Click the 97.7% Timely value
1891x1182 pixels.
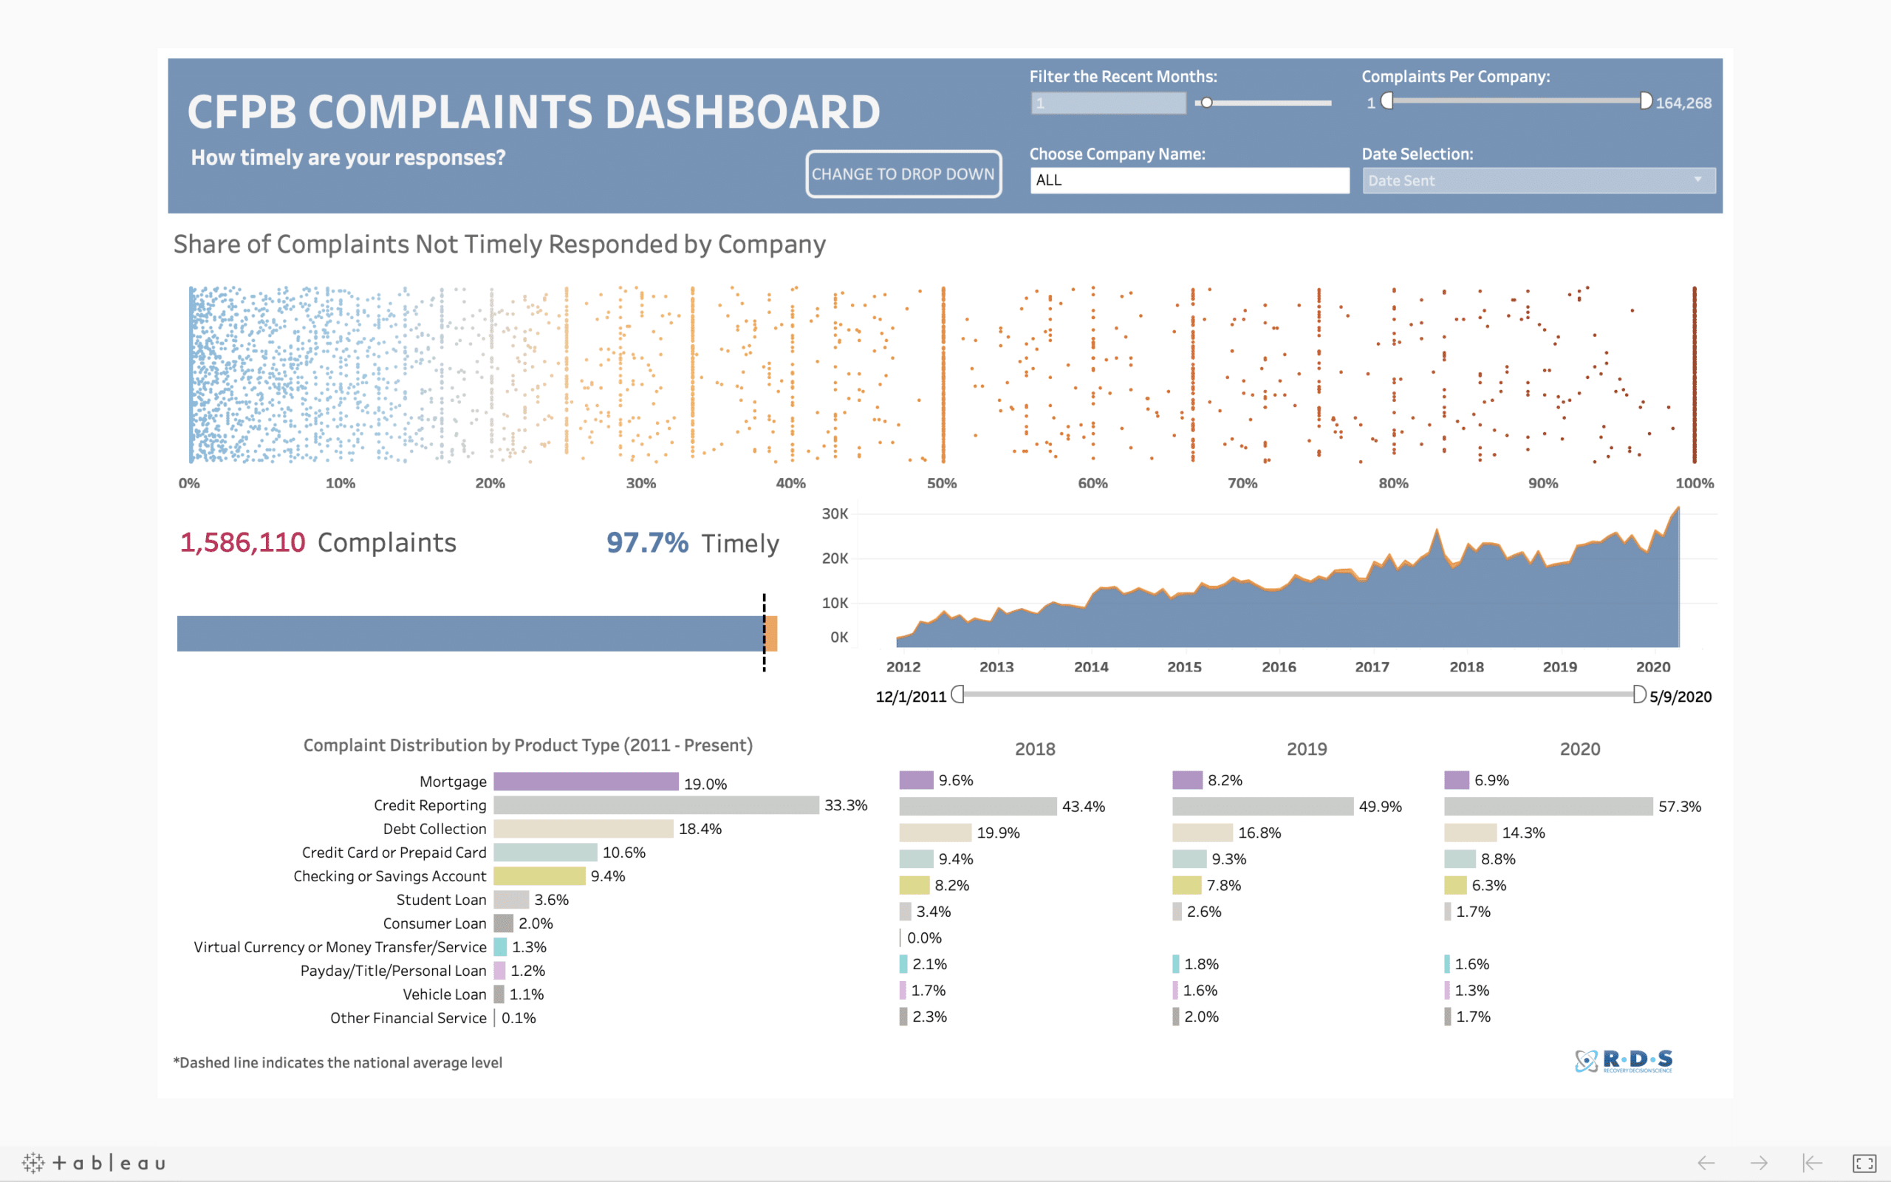[647, 542]
